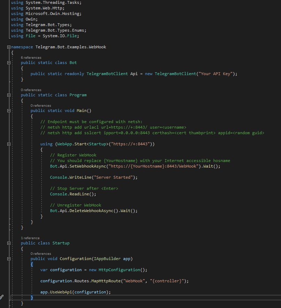Click '// Stop Server after <Enter>' comment

84,188
